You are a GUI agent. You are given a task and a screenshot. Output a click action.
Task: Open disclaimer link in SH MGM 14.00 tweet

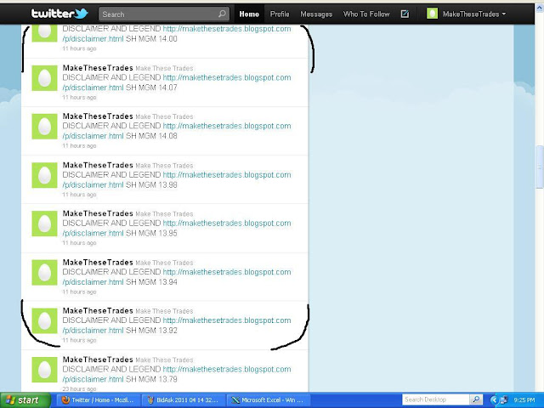pyautogui.click(x=227, y=29)
